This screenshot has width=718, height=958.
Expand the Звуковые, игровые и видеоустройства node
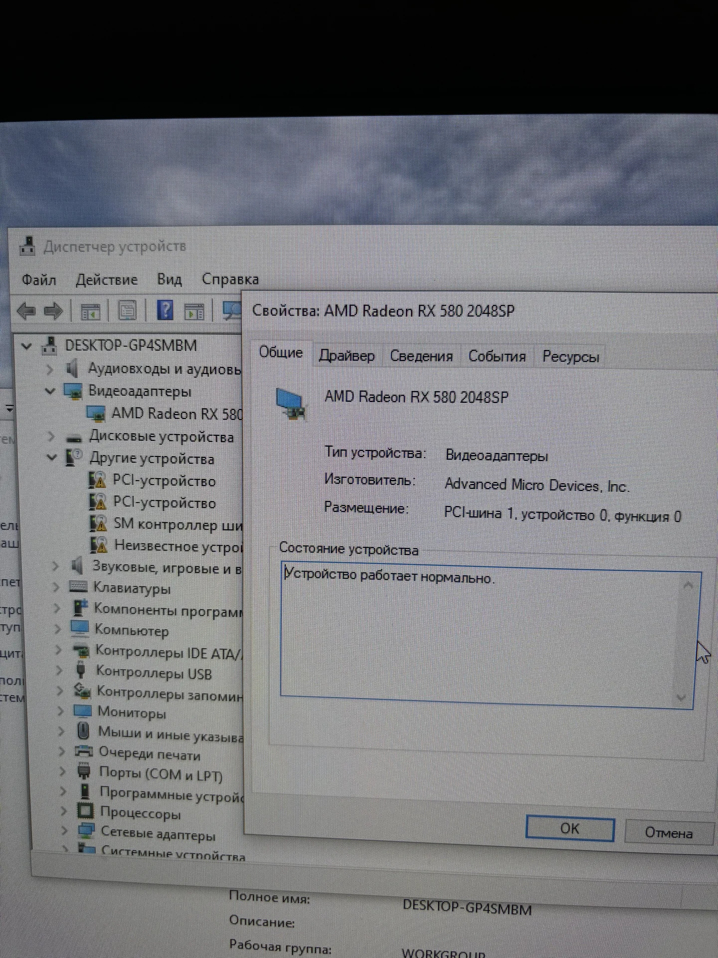[x=55, y=566]
